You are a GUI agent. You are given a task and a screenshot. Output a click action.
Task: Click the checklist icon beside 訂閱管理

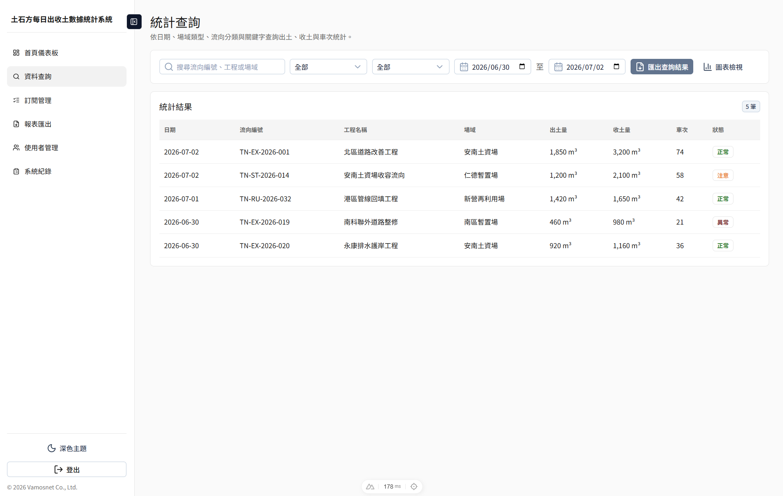[x=16, y=100]
